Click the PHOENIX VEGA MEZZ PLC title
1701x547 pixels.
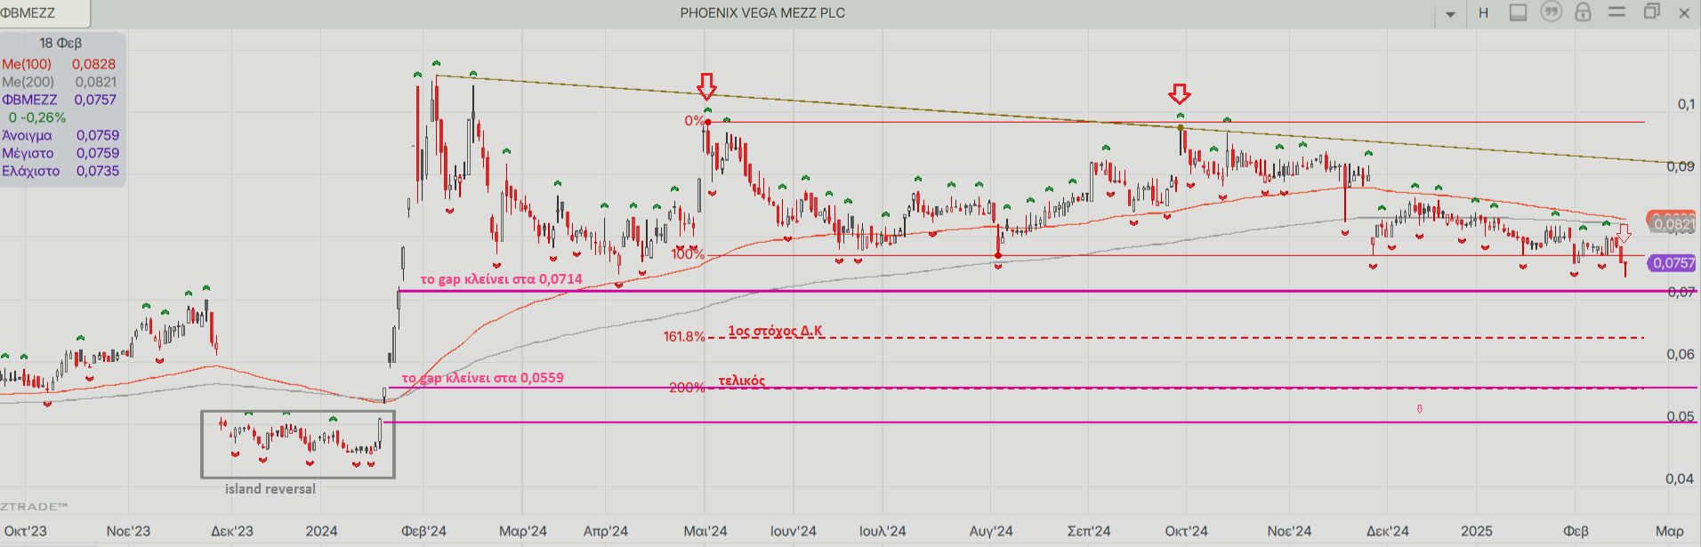click(x=762, y=12)
